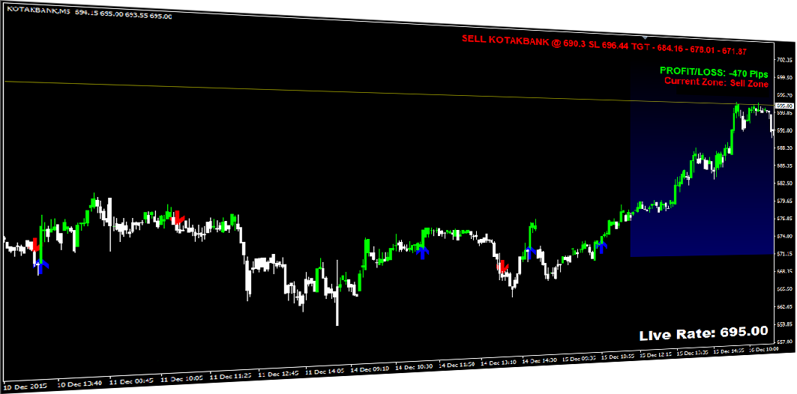
Task: Click the 14 Dec 13:10 time axis label
Action: [x=499, y=363]
